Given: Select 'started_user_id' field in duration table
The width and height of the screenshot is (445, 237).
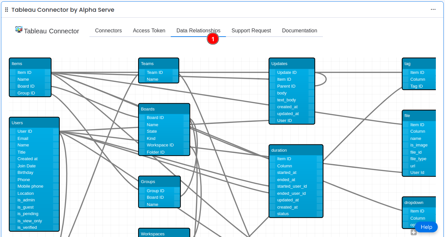Looking at the screenshot, I should coord(292,186).
